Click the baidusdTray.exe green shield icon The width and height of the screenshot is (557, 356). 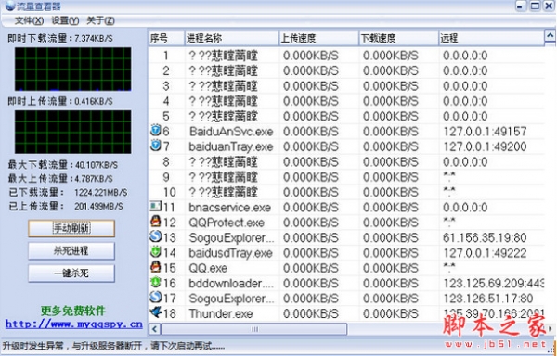coord(156,252)
